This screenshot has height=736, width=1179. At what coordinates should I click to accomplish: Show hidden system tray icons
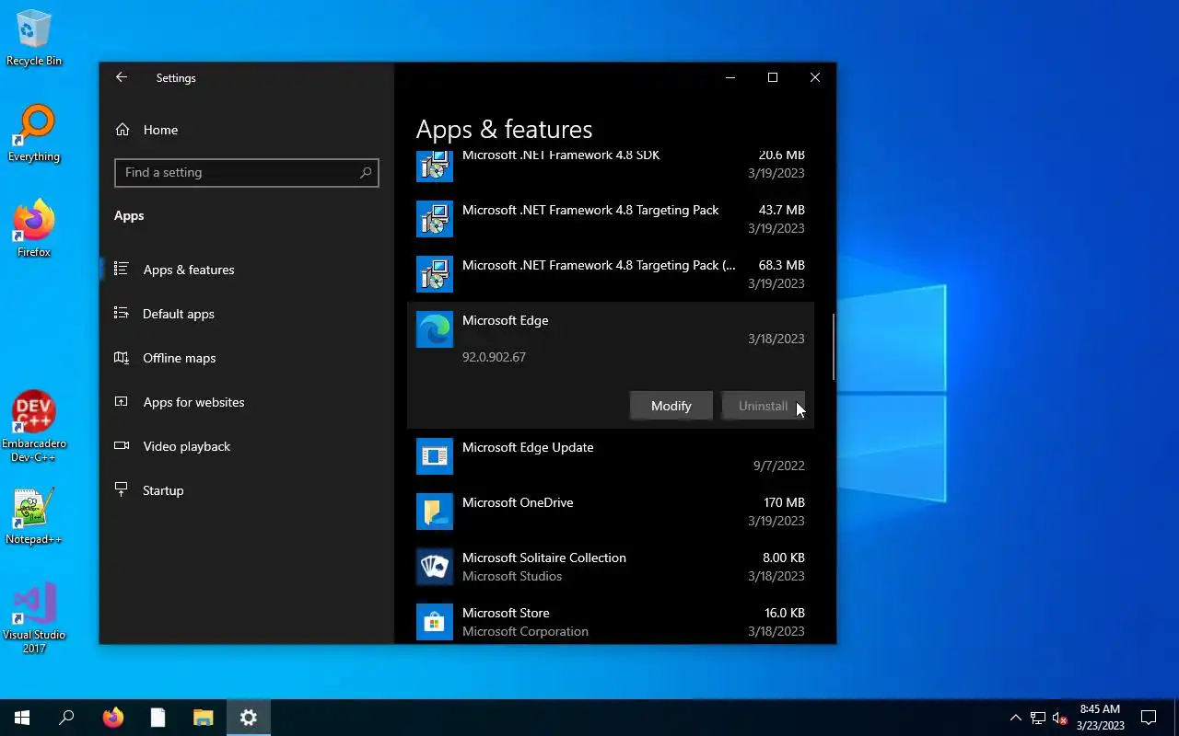[1016, 718]
